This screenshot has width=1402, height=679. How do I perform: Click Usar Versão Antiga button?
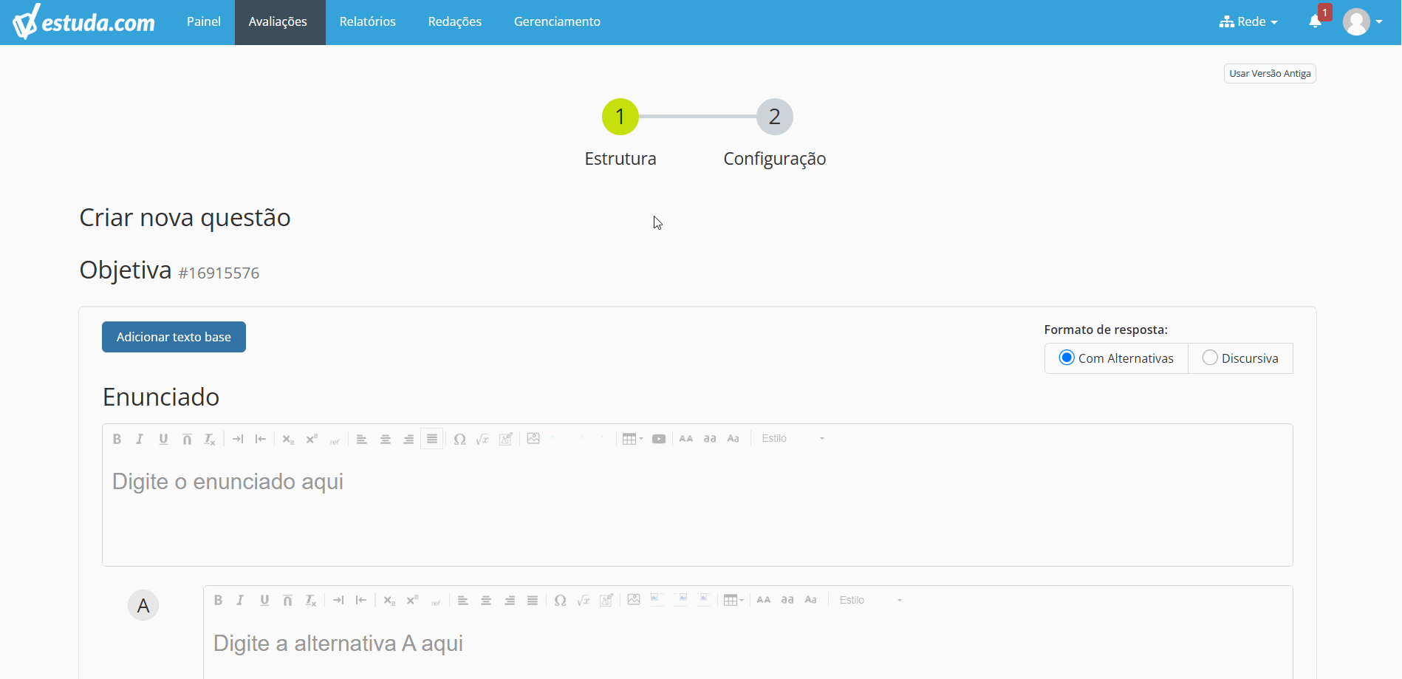pyautogui.click(x=1270, y=74)
